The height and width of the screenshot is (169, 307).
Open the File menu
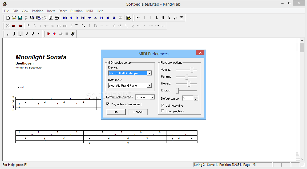[x=6, y=11]
